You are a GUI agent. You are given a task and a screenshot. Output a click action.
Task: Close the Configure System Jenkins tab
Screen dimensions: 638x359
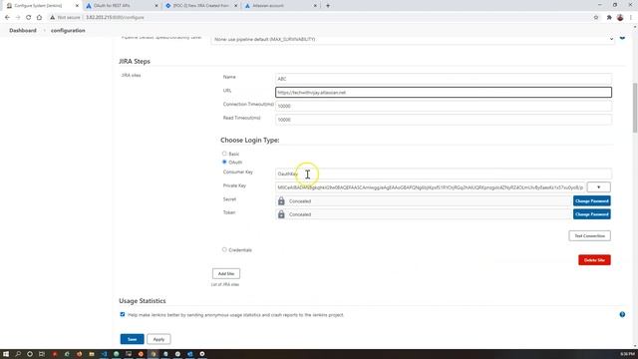[x=77, y=6]
